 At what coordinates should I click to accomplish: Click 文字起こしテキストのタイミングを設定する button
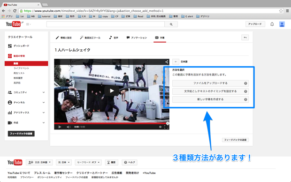click(x=210, y=91)
